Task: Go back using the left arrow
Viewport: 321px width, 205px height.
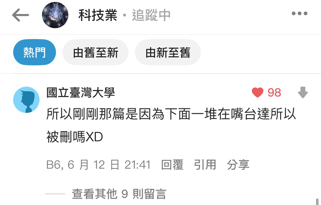Action: (x=21, y=15)
